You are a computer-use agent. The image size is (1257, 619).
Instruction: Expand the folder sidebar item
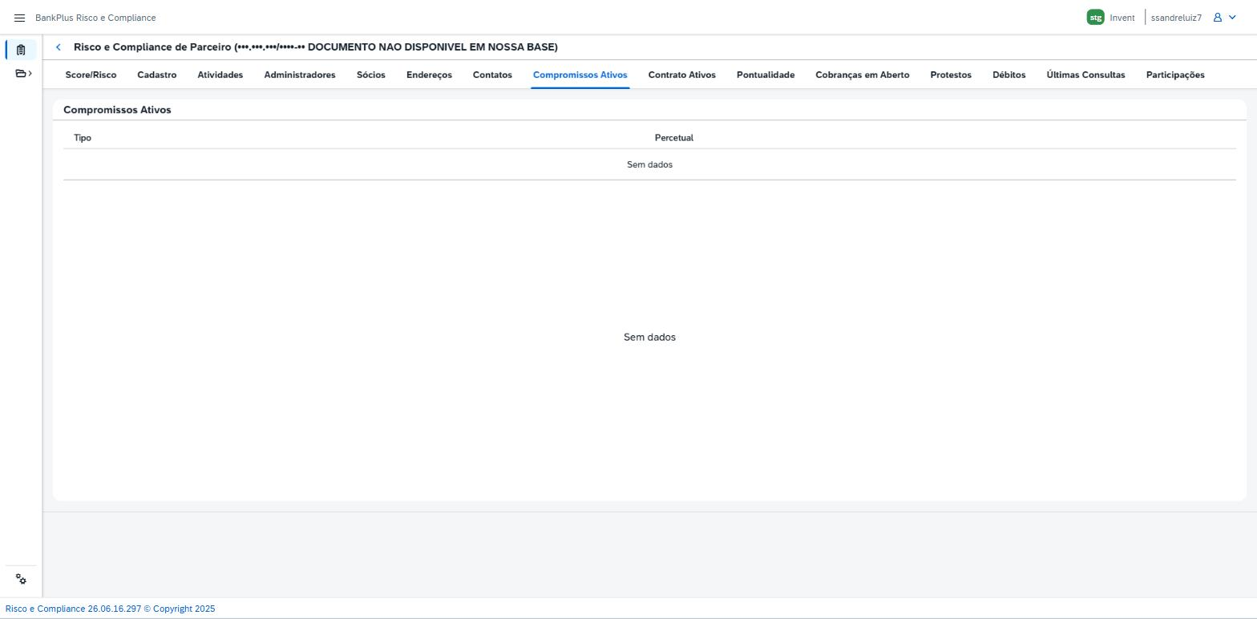pos(23,74)
